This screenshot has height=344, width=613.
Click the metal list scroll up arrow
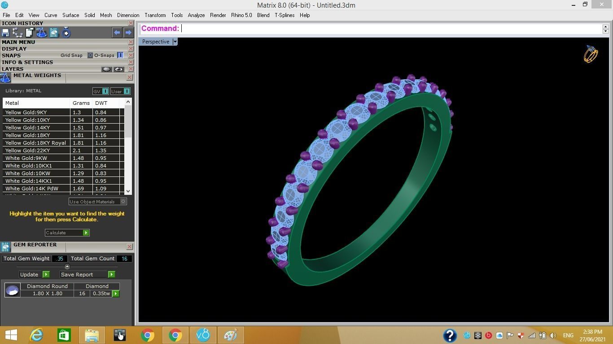tap(128, 102)
